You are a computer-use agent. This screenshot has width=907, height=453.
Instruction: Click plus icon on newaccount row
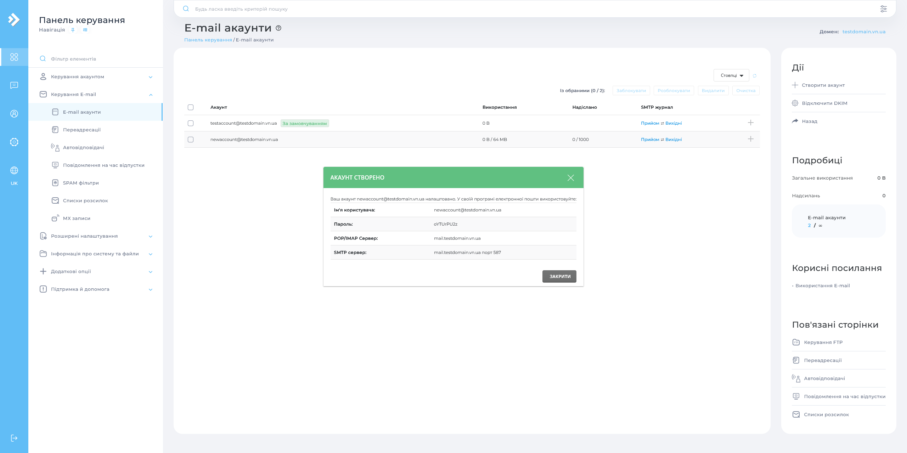750,139
